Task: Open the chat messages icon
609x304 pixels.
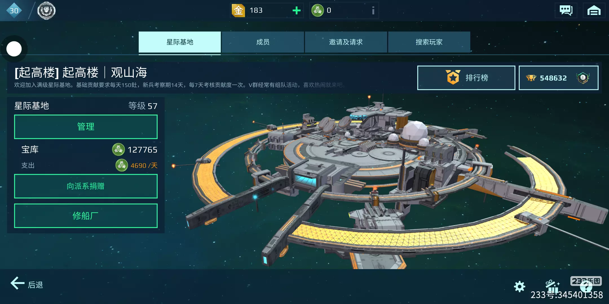Action: point(566,11)
